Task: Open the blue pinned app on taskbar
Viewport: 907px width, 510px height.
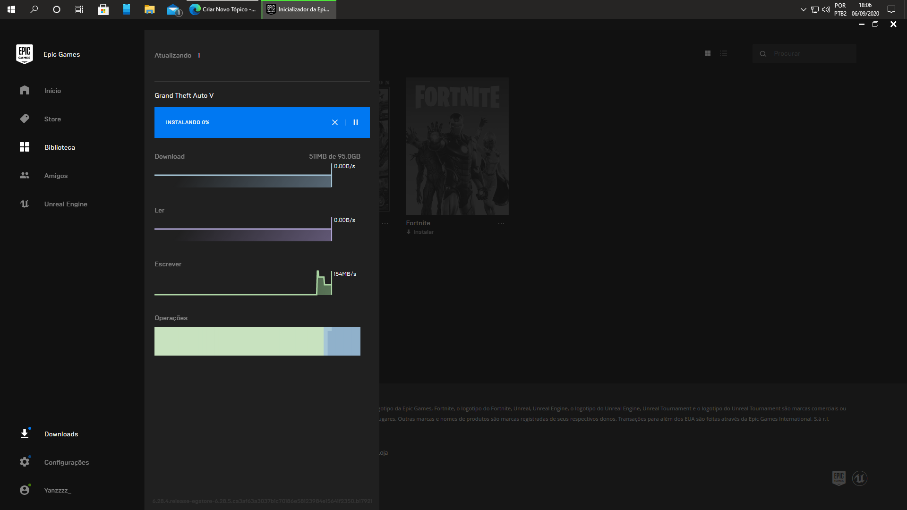Action: tap(127, 9)
